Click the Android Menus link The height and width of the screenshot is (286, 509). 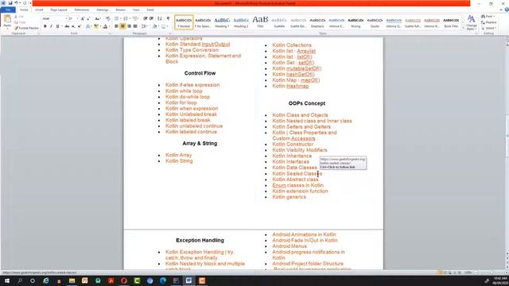point(289,246)
